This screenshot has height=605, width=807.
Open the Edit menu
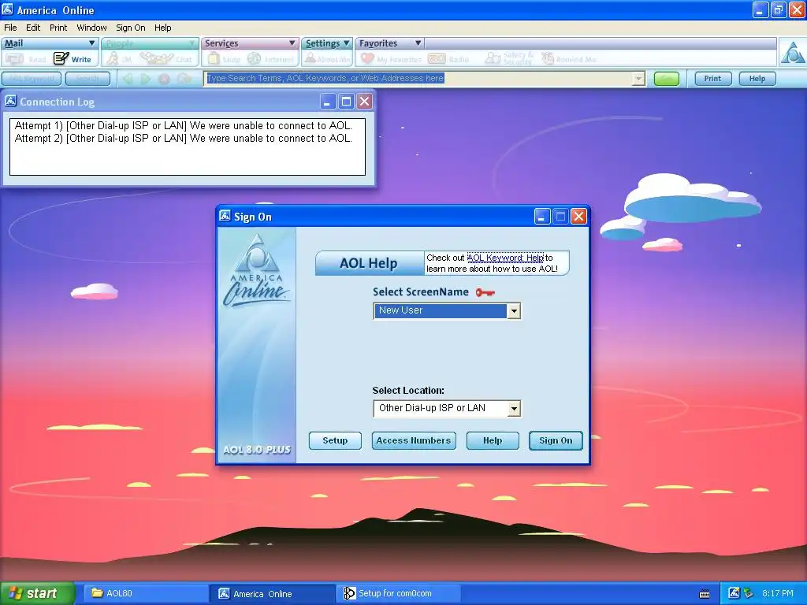[33, 28]
